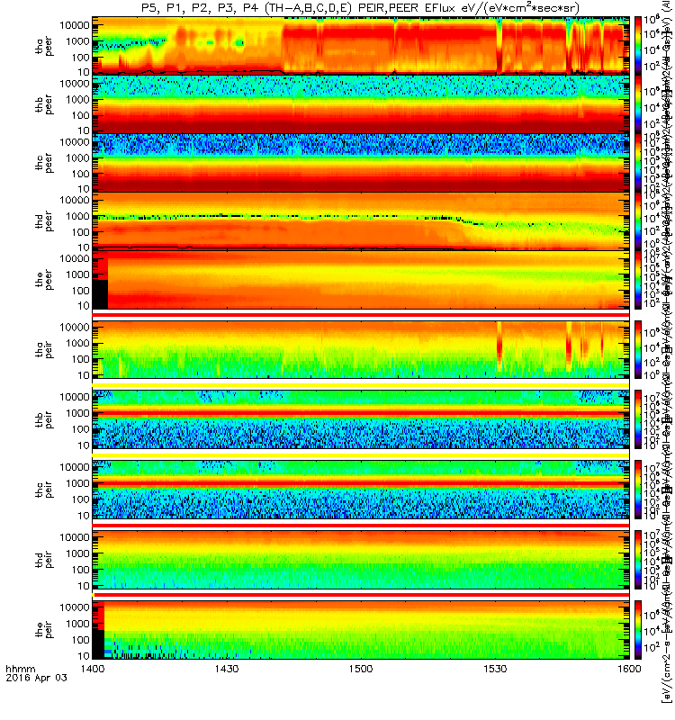The width and height of the screenshot is (675, 720).
Task: Click the 1400 time axis label
Action: coord(93,669)
